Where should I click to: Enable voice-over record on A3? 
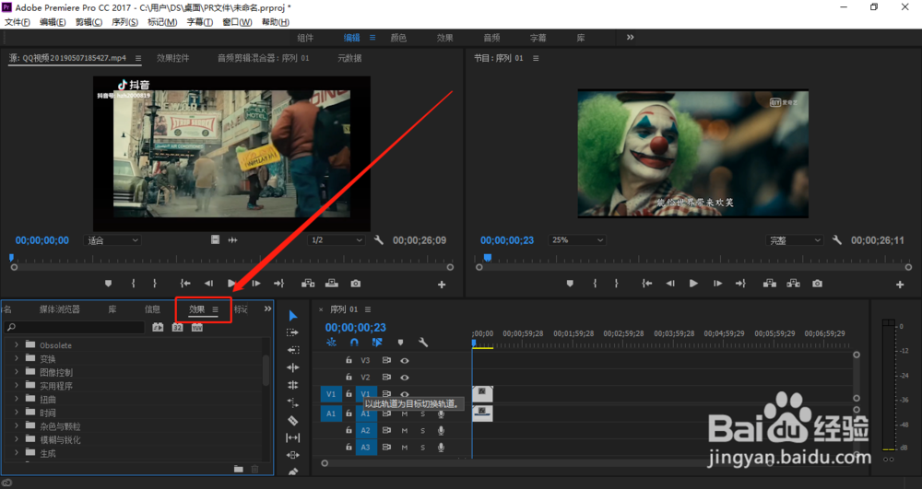[441, 448]
